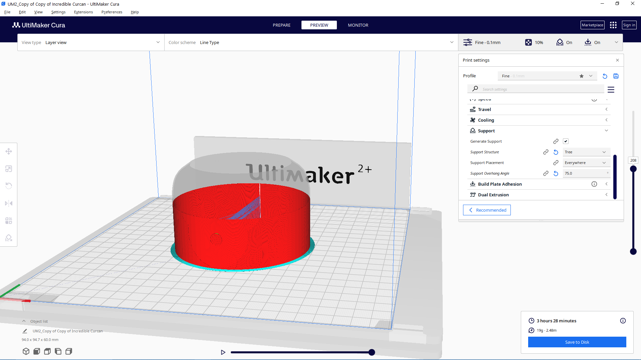Click the Support Overhang Angle reset icon
The height and width of the screenshot is (360, 641).
[x=556, y=173]
